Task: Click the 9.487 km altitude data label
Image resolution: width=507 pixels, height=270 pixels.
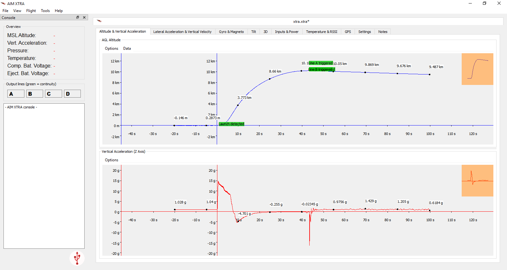Action: click(x=436, y=67)
